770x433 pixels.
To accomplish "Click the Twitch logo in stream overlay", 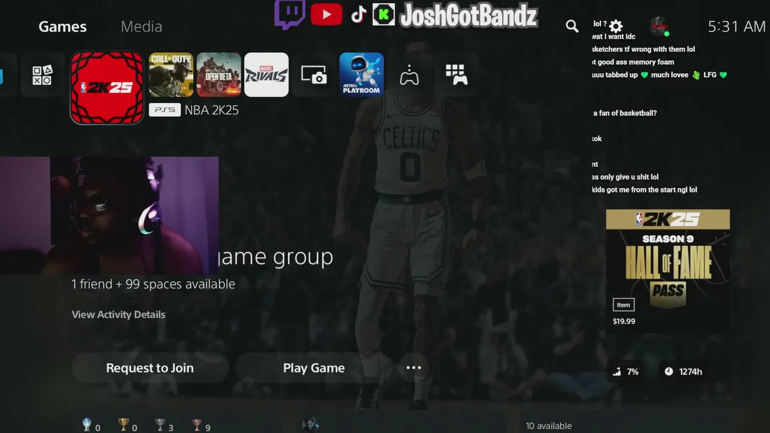I will (289, 14).
